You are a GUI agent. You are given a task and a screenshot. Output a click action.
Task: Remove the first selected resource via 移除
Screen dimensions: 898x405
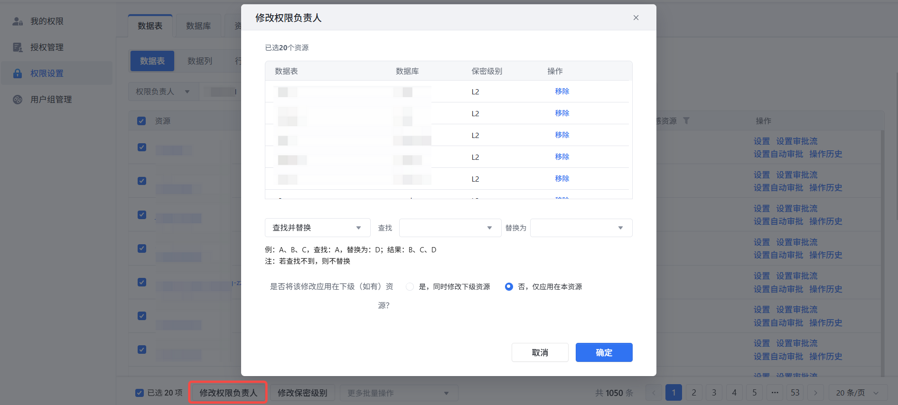(562, 92)
